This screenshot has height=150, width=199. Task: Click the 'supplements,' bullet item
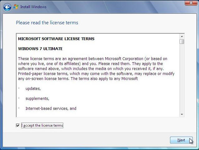pos(37,99)
